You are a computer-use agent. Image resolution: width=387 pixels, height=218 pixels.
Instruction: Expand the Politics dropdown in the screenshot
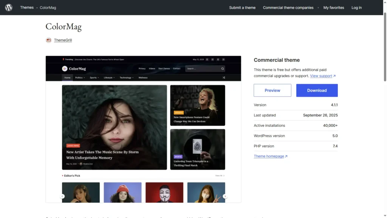click(x=80, y=78)
